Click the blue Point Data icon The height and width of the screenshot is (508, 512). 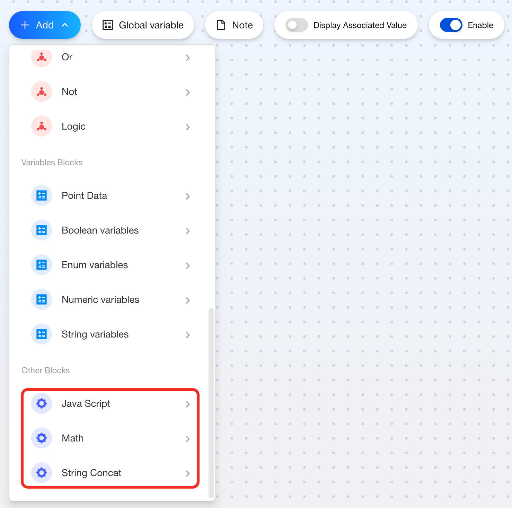click(42, 196)
